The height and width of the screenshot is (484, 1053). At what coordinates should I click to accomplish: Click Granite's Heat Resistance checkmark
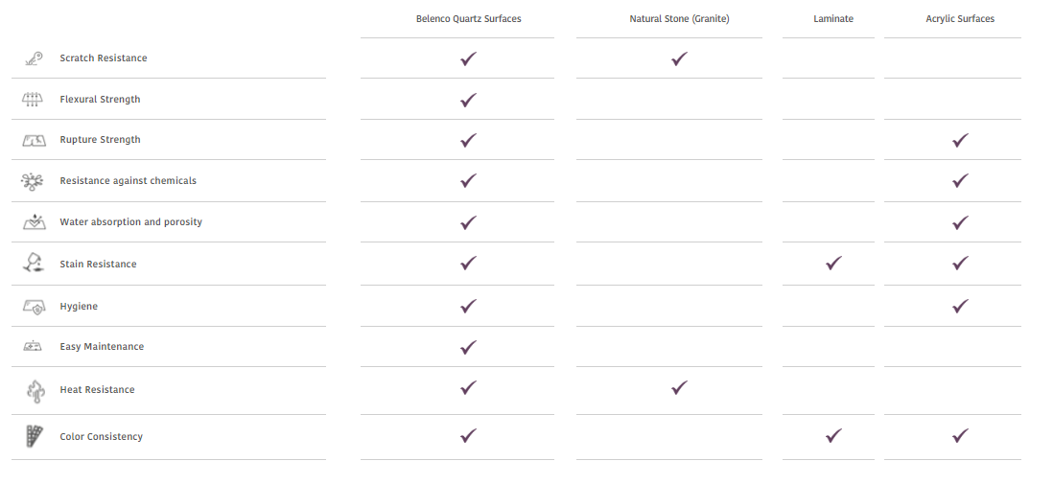(679, 387)
